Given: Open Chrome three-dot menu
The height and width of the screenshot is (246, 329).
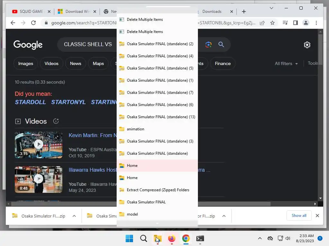Looking at the screenshot, I should tap(316, 23).
